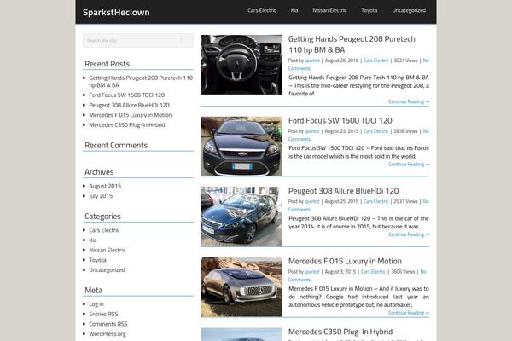Open the WordPress.org link
512x341 pixels.
tap(108, 334)
